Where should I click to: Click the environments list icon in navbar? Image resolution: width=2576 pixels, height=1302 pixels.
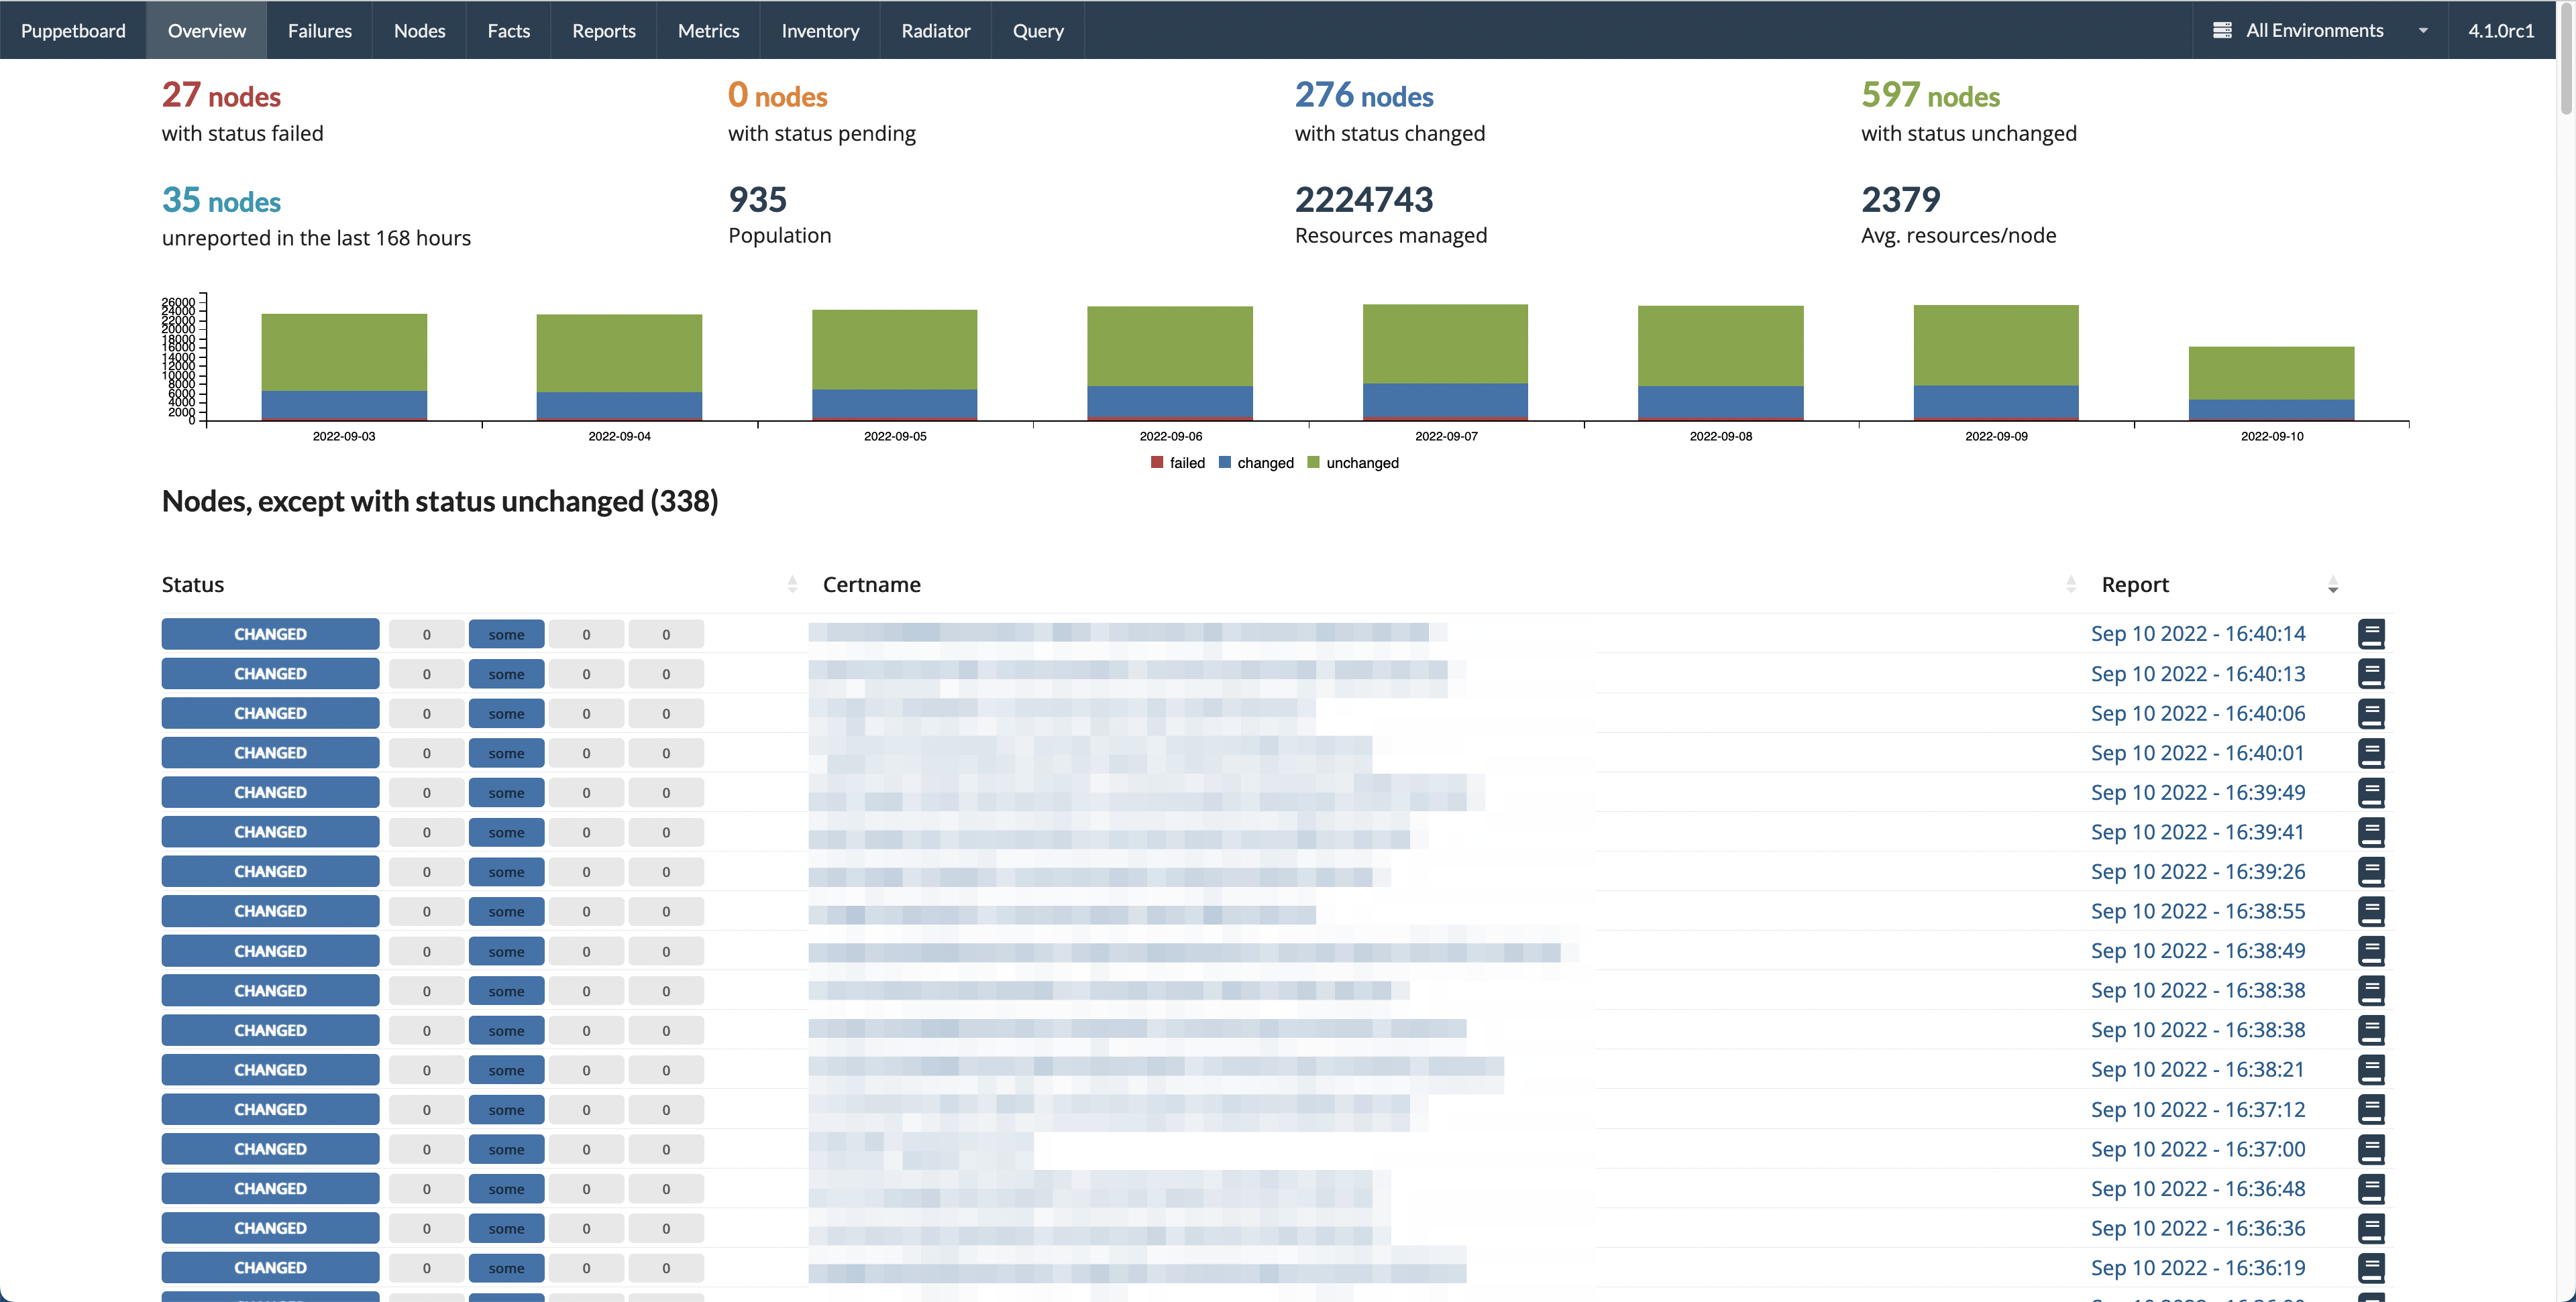click(x=2222, y=30)
